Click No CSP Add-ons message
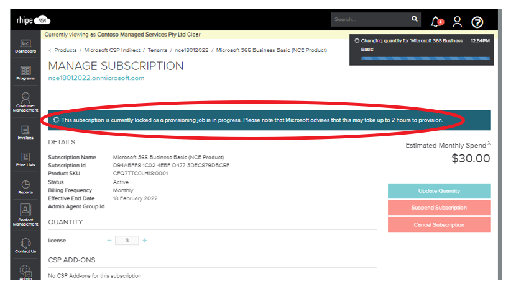The height and width of the screenshot is (284, 516). [x=94, y=276]
